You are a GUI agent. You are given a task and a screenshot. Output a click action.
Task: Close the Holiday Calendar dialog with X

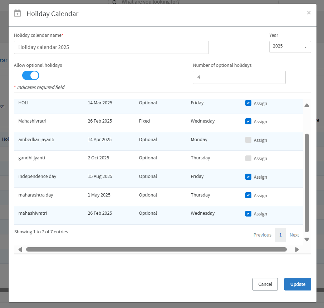tap(309, 13)
